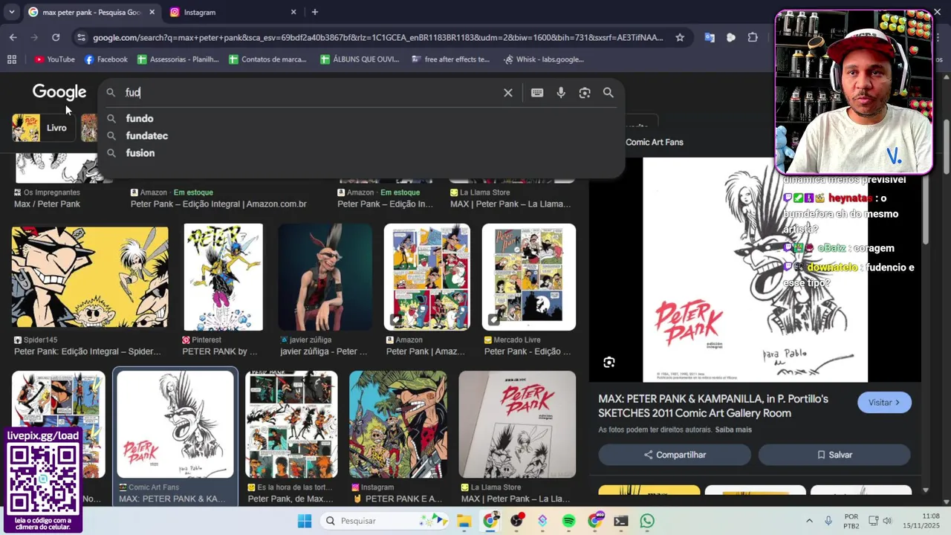The height and width of the screenshot is (535, 951).
Task: Start voice search with the microphone icon
Action: point(561,93)
